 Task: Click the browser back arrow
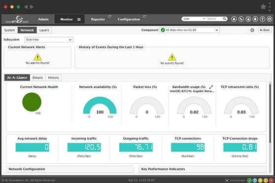(26, 7)
